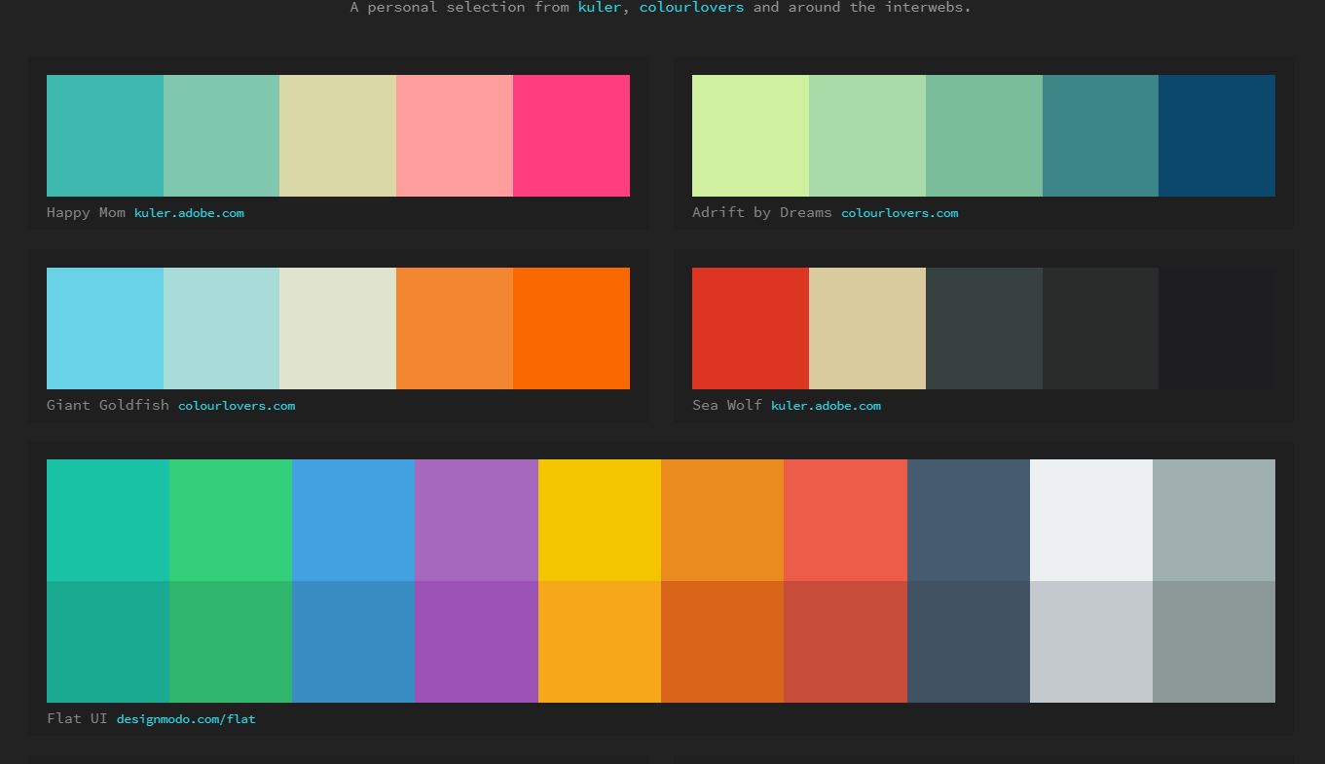Pick the near-white cloud swatch in Flat UI
1325x764 pixels.
click(x=1091, y=520)
